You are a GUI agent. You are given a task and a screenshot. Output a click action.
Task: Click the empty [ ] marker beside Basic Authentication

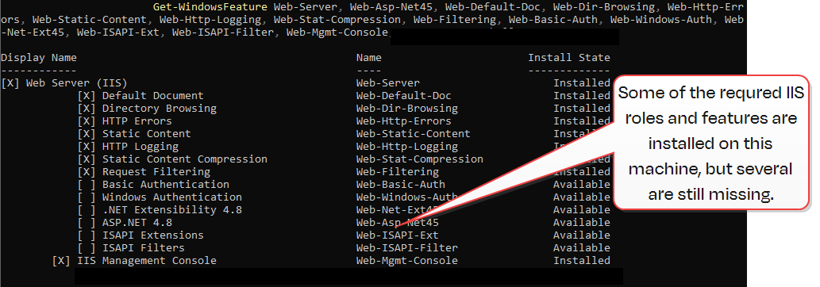(x=87, y=185)
